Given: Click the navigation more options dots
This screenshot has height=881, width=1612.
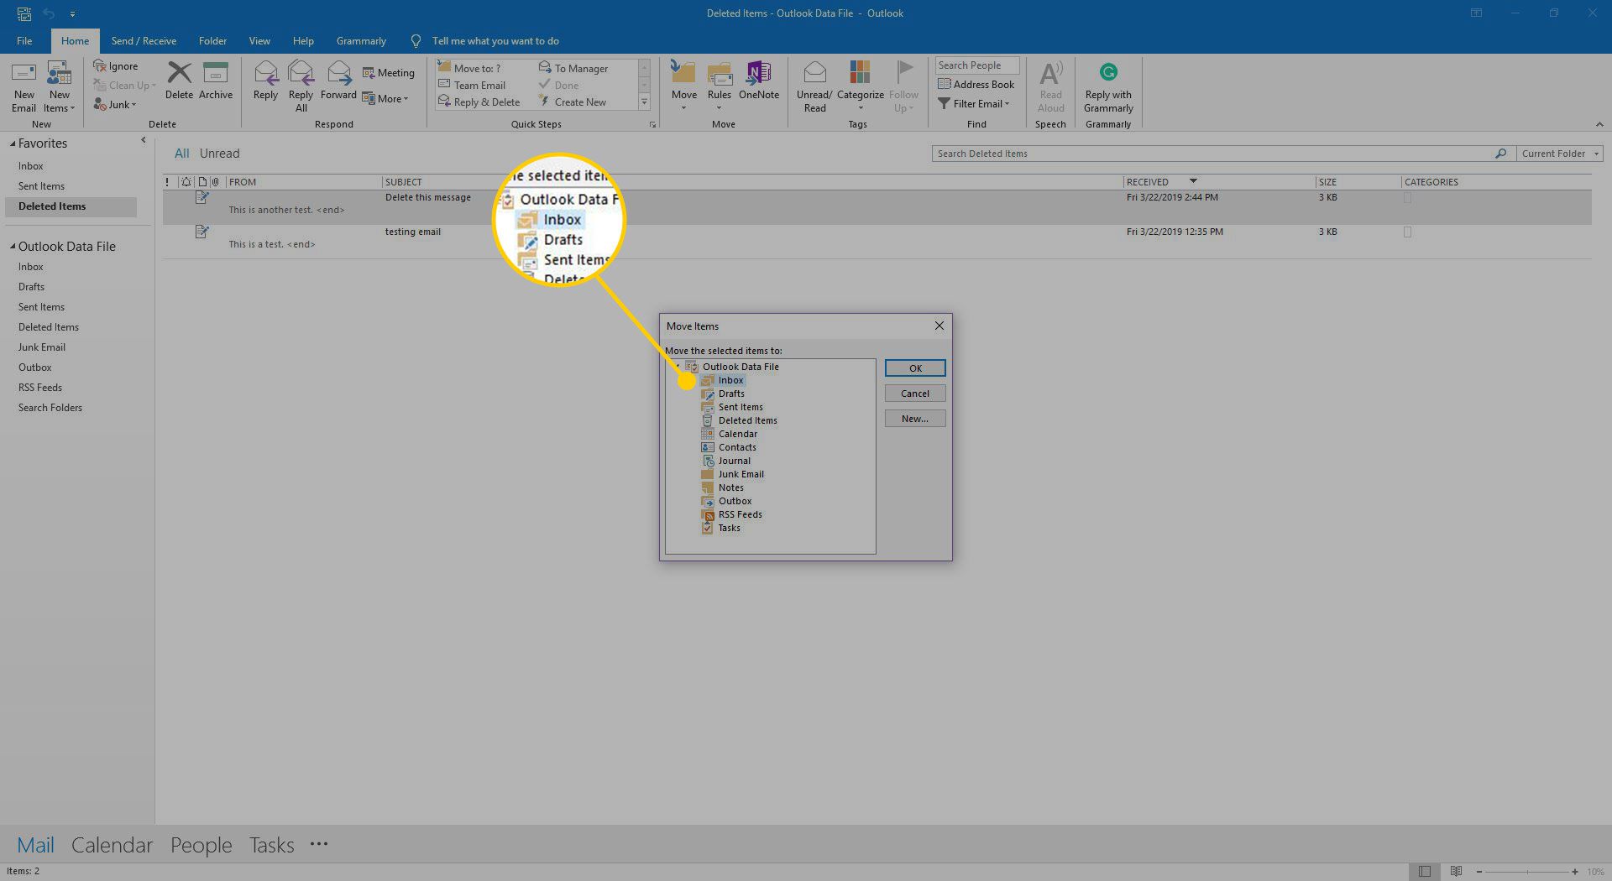Looking at the screenshot, I should click(319, 844).
